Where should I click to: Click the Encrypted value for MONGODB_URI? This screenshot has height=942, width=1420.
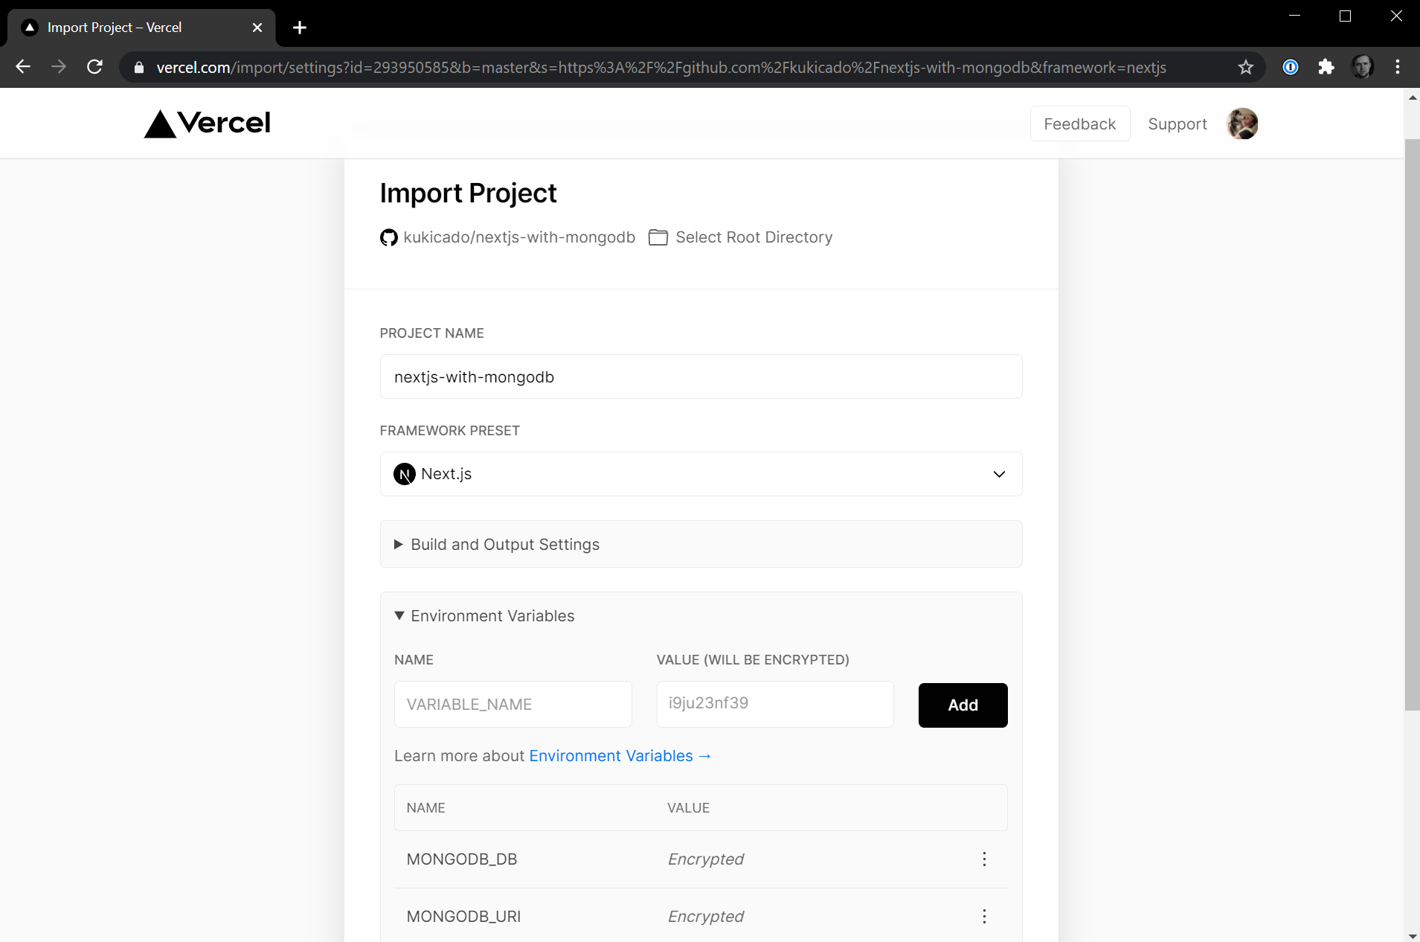pyautogui.click(x=705, y=917)
